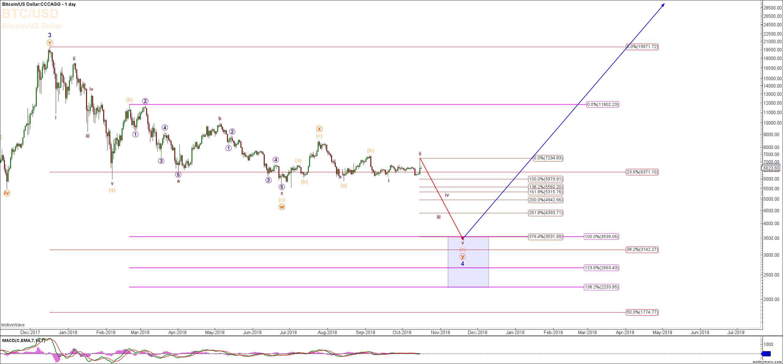Viewport: 783px width, 364px height.
Task: Click the blue wave 4 label
Action: pyautogui.click(x=463, y=264)
